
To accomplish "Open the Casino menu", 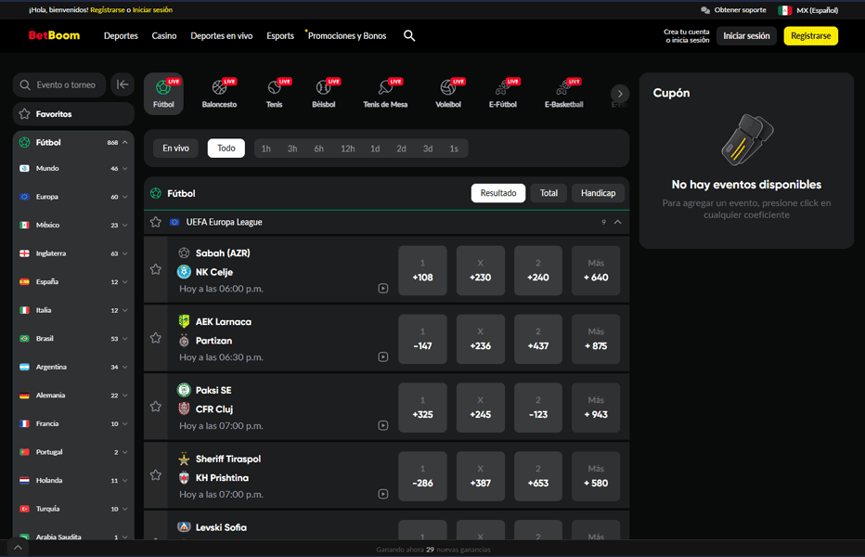I will 164,36.
